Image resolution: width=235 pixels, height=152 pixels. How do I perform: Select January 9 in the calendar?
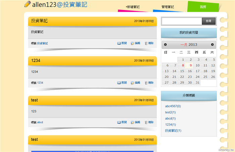tap(190, 65)
